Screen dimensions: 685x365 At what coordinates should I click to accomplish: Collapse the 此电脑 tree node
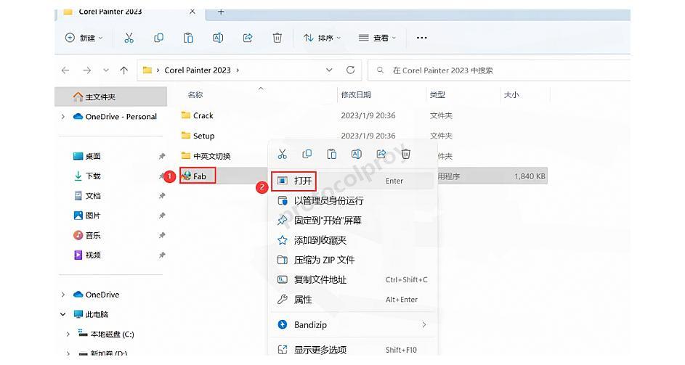pos(63,314)
